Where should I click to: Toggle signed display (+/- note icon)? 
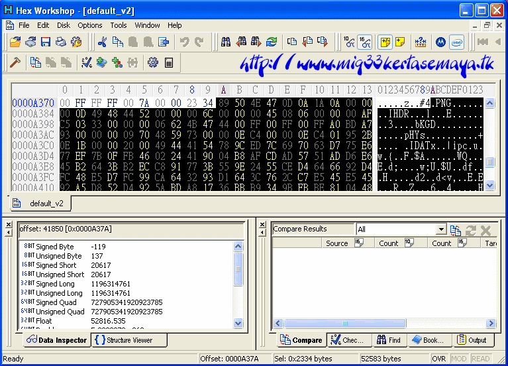385,42
